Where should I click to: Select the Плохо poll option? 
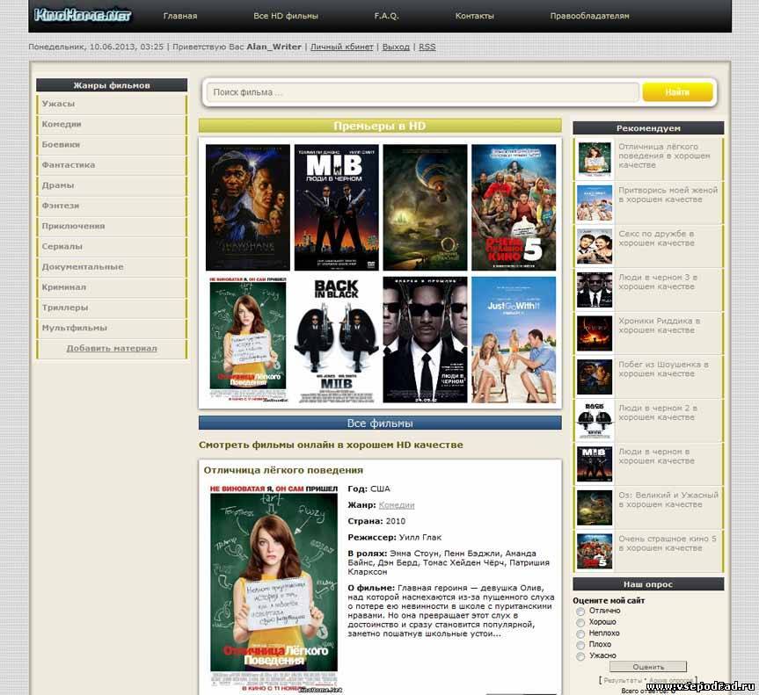pos(580,645)
